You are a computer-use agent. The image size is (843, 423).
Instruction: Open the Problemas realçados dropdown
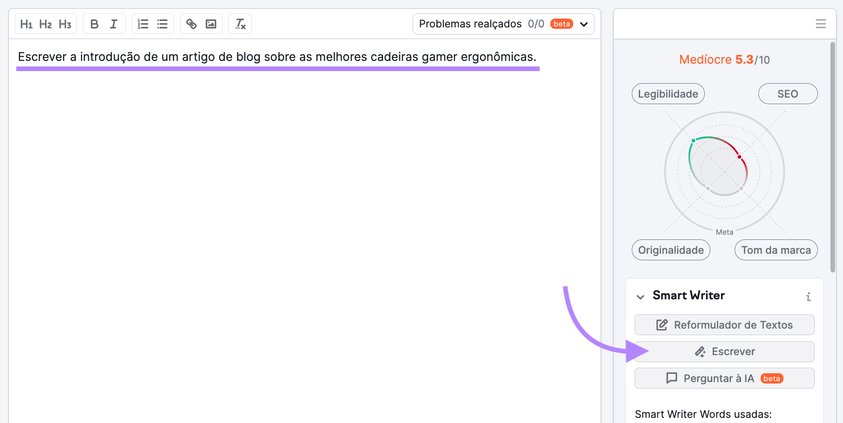(503, 24)
